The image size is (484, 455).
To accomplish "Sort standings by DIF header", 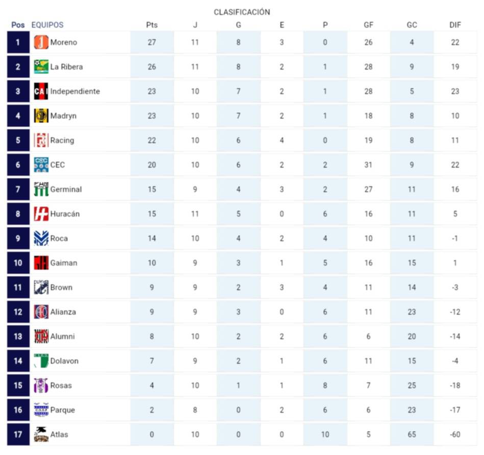I will pyautogui.click(x=455, y=25).
